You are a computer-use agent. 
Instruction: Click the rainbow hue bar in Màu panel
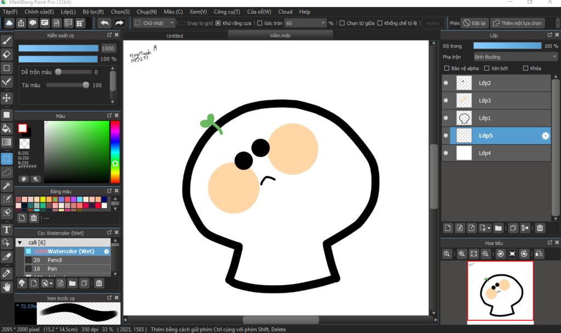click(115, 152)
